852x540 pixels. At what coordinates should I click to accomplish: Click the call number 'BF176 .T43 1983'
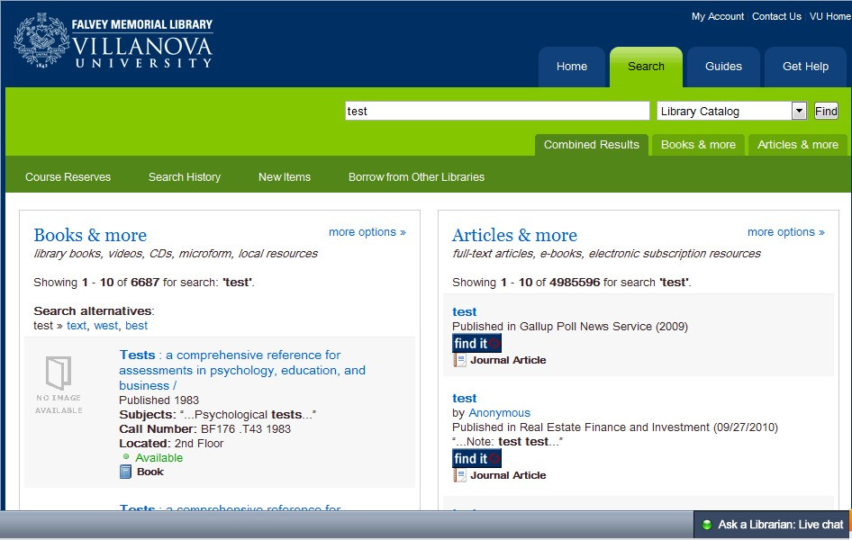click(246, 428)
